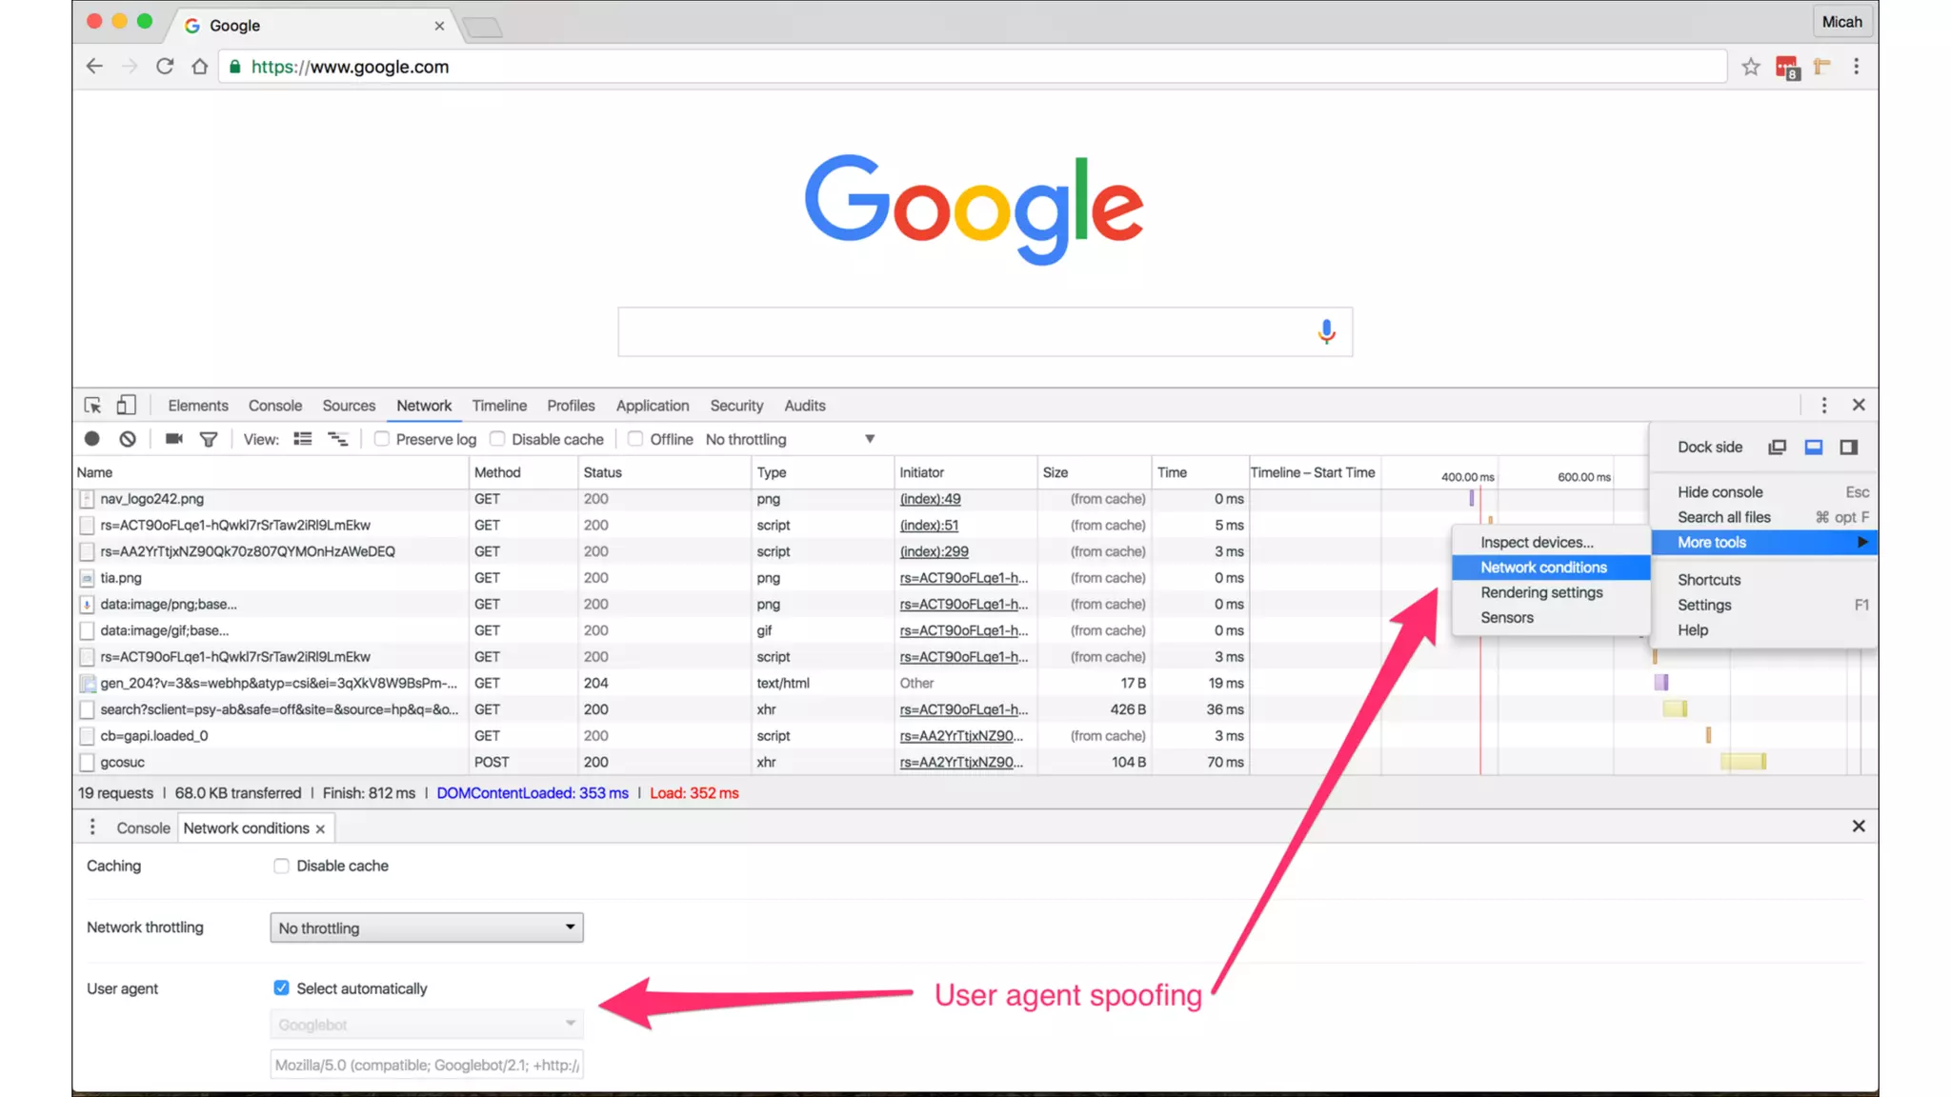Screen dimensions: 1951x1097
Task: Click the inspect element cursor icon
Action: click(x=92, y=406)
